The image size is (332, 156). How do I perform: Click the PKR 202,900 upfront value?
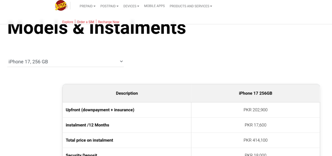(x=255, y=110)
